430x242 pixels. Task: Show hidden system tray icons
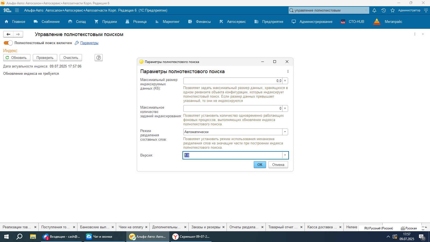point(388,237)
